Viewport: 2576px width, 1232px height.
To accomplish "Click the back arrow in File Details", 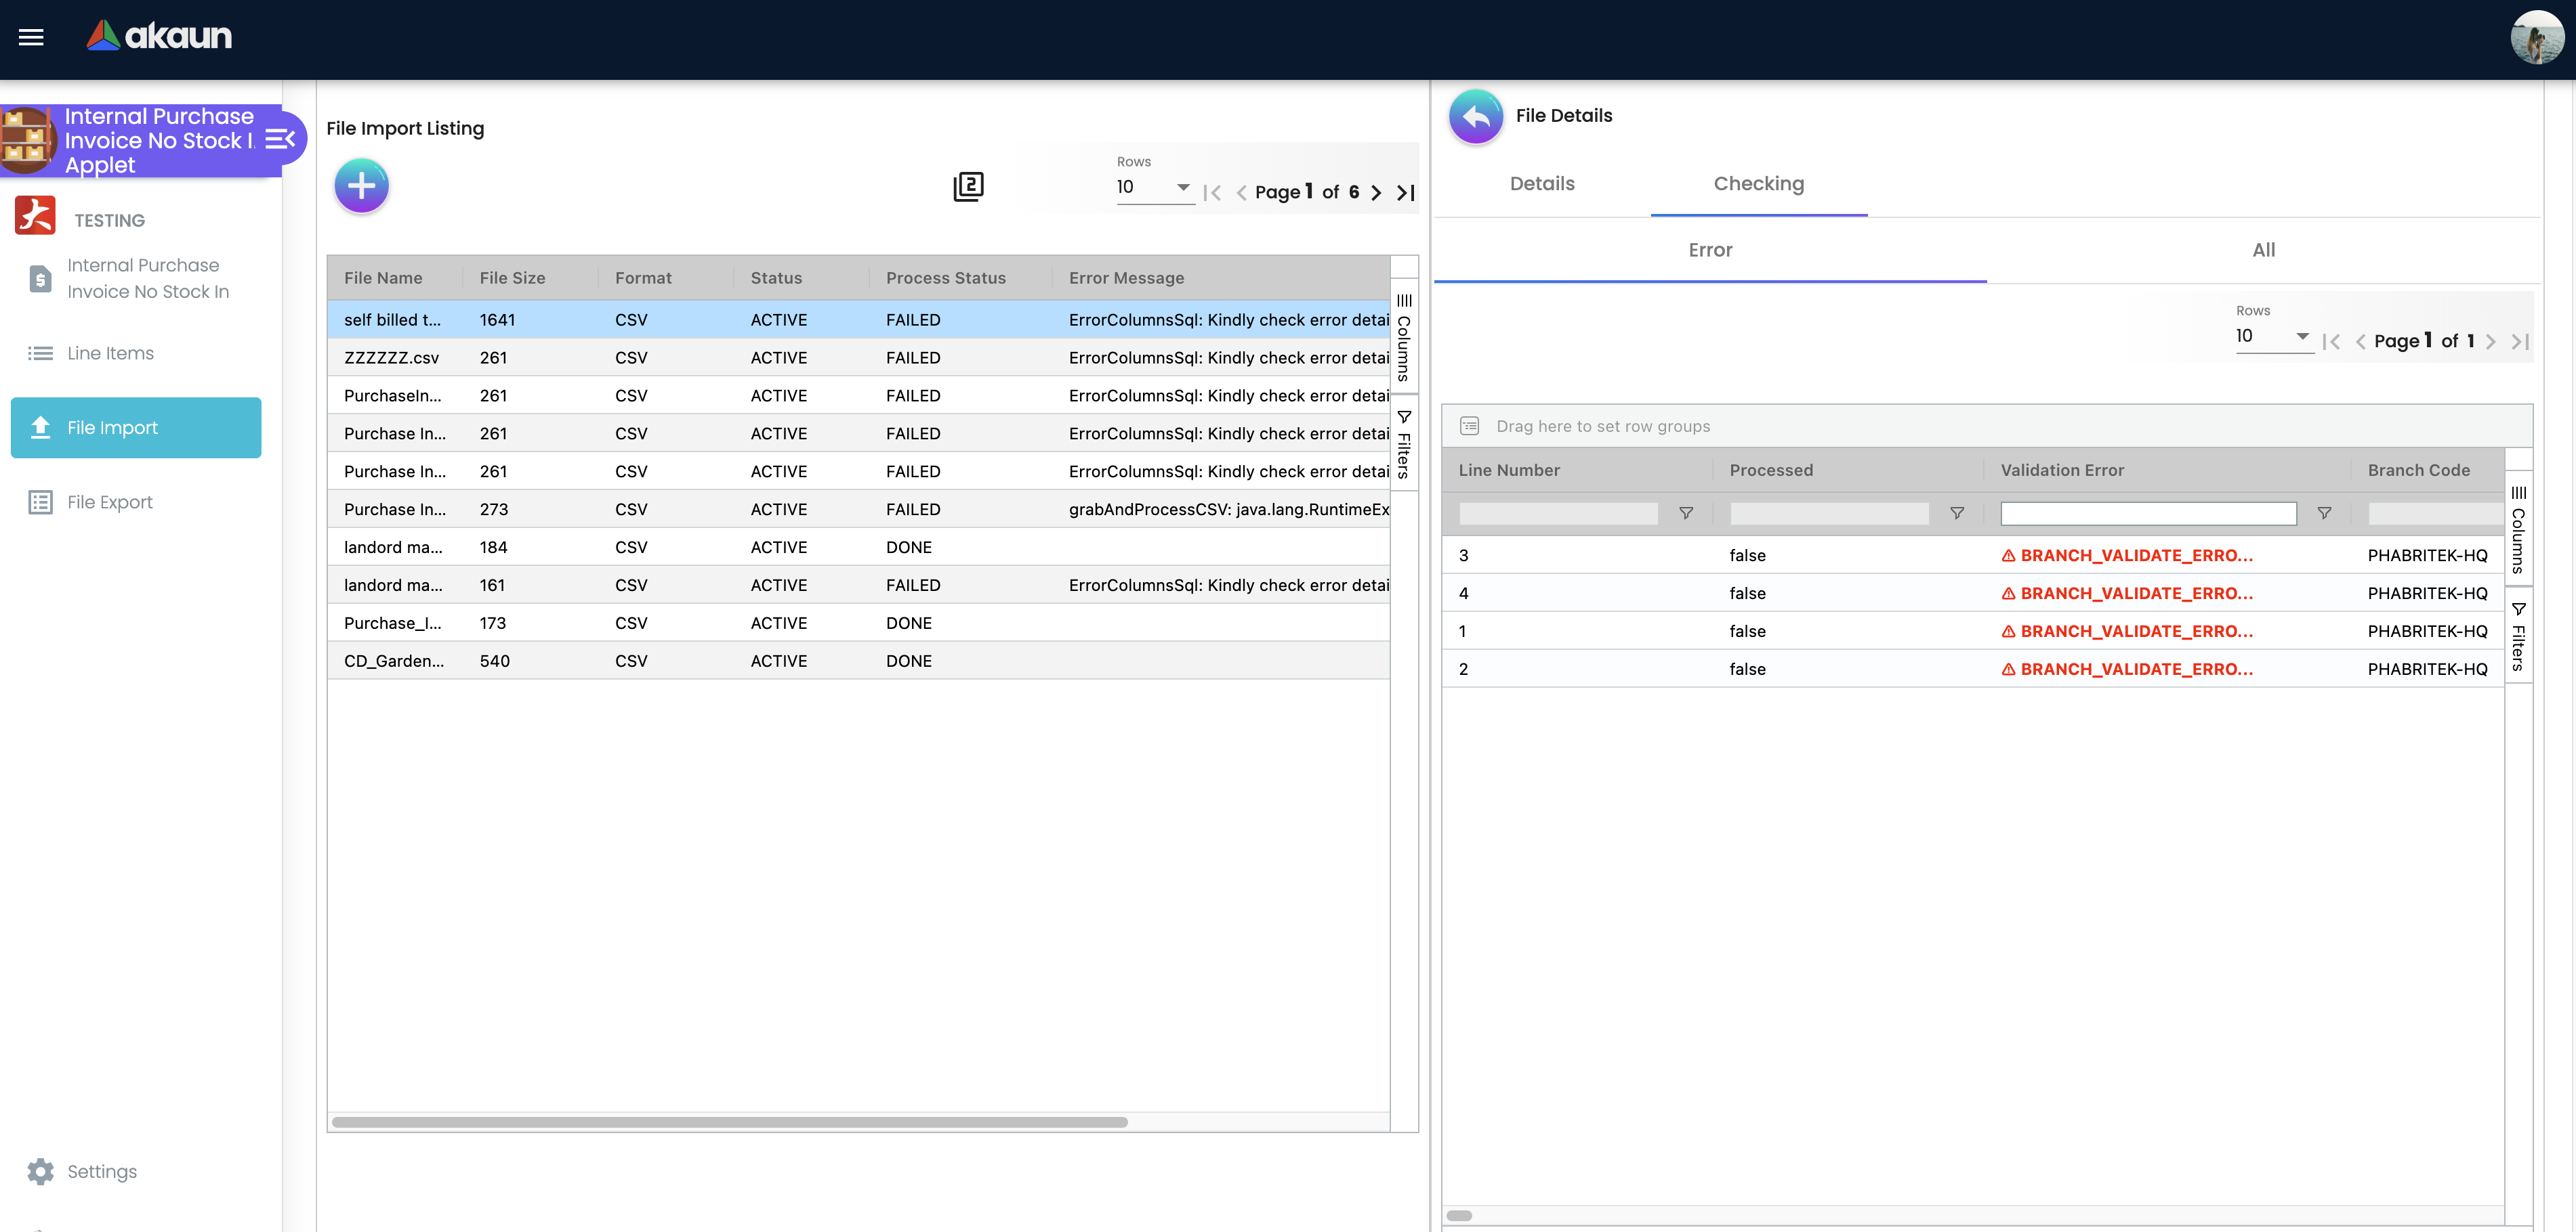I will [x=1476, y=116].
